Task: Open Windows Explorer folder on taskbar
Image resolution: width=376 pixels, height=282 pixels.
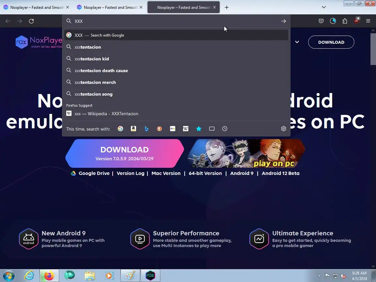Action: (90, 276)
